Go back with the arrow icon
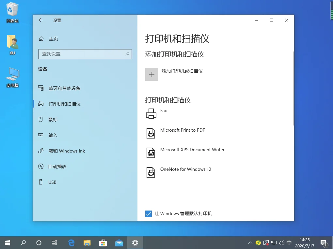 tap(41, 20)
